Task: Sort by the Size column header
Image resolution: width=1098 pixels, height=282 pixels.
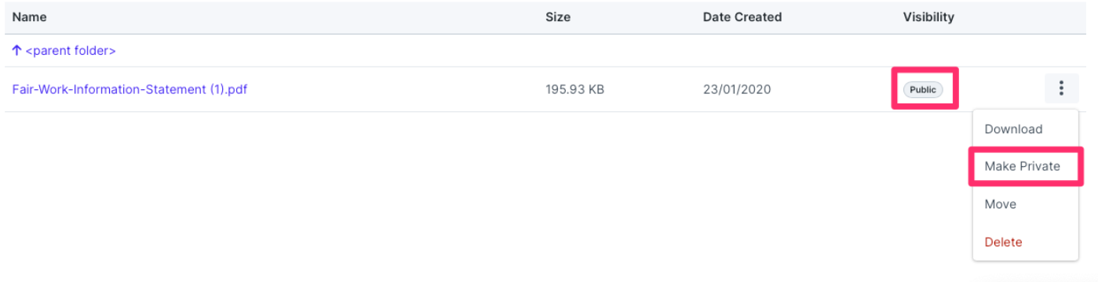Action: pyautogui.click(x=558, y=16)
